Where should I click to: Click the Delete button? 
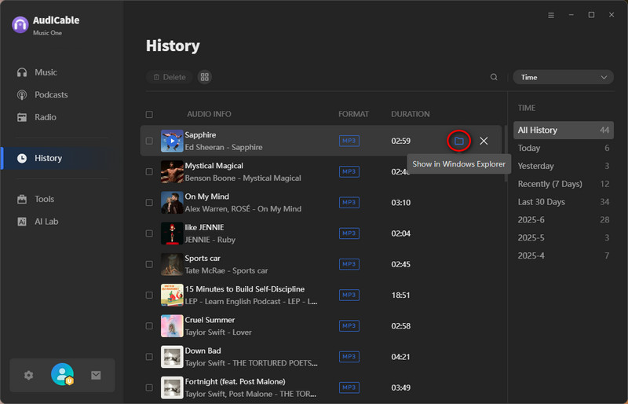tap(170, 77)
